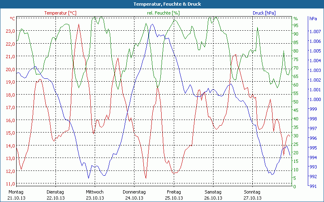The height and width of the screenshot is (202, 324).
Task: Click the chart title "Temperatur, Feuchte & Druck"
Action: [x=162, y=4]
